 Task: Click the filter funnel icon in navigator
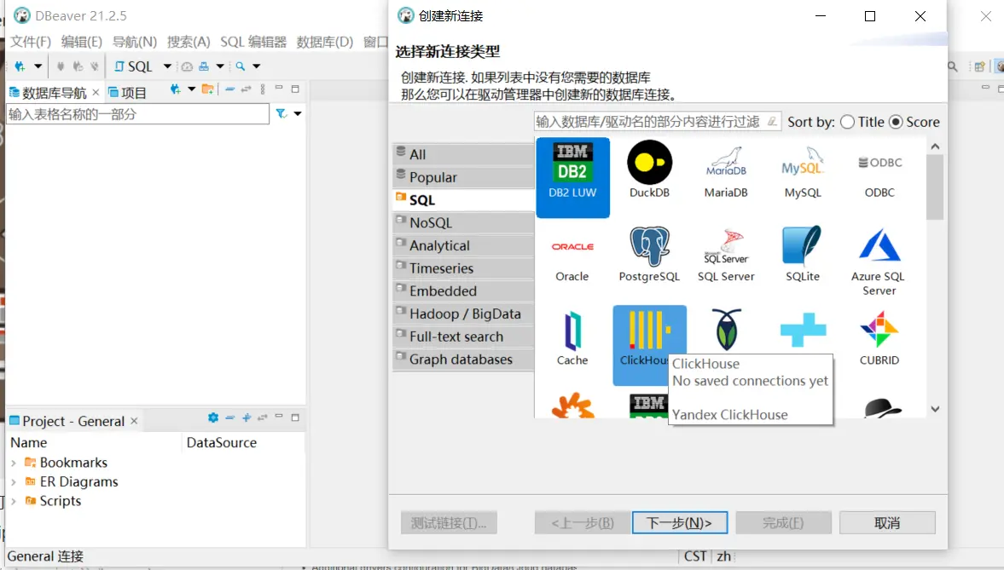point(281,114)
